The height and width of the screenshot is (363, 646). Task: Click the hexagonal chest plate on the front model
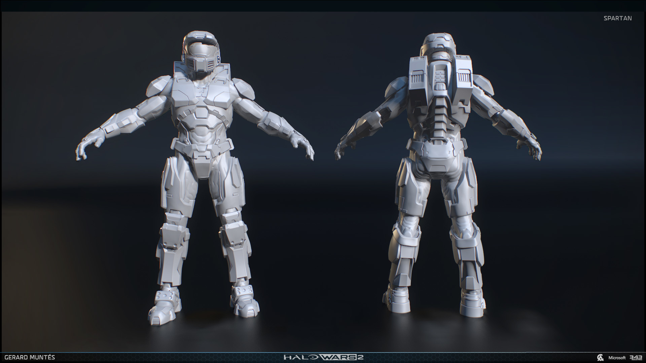tap(202, 113)
